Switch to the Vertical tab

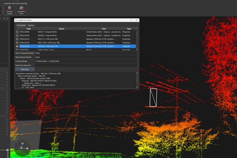(x=30, y=25)
